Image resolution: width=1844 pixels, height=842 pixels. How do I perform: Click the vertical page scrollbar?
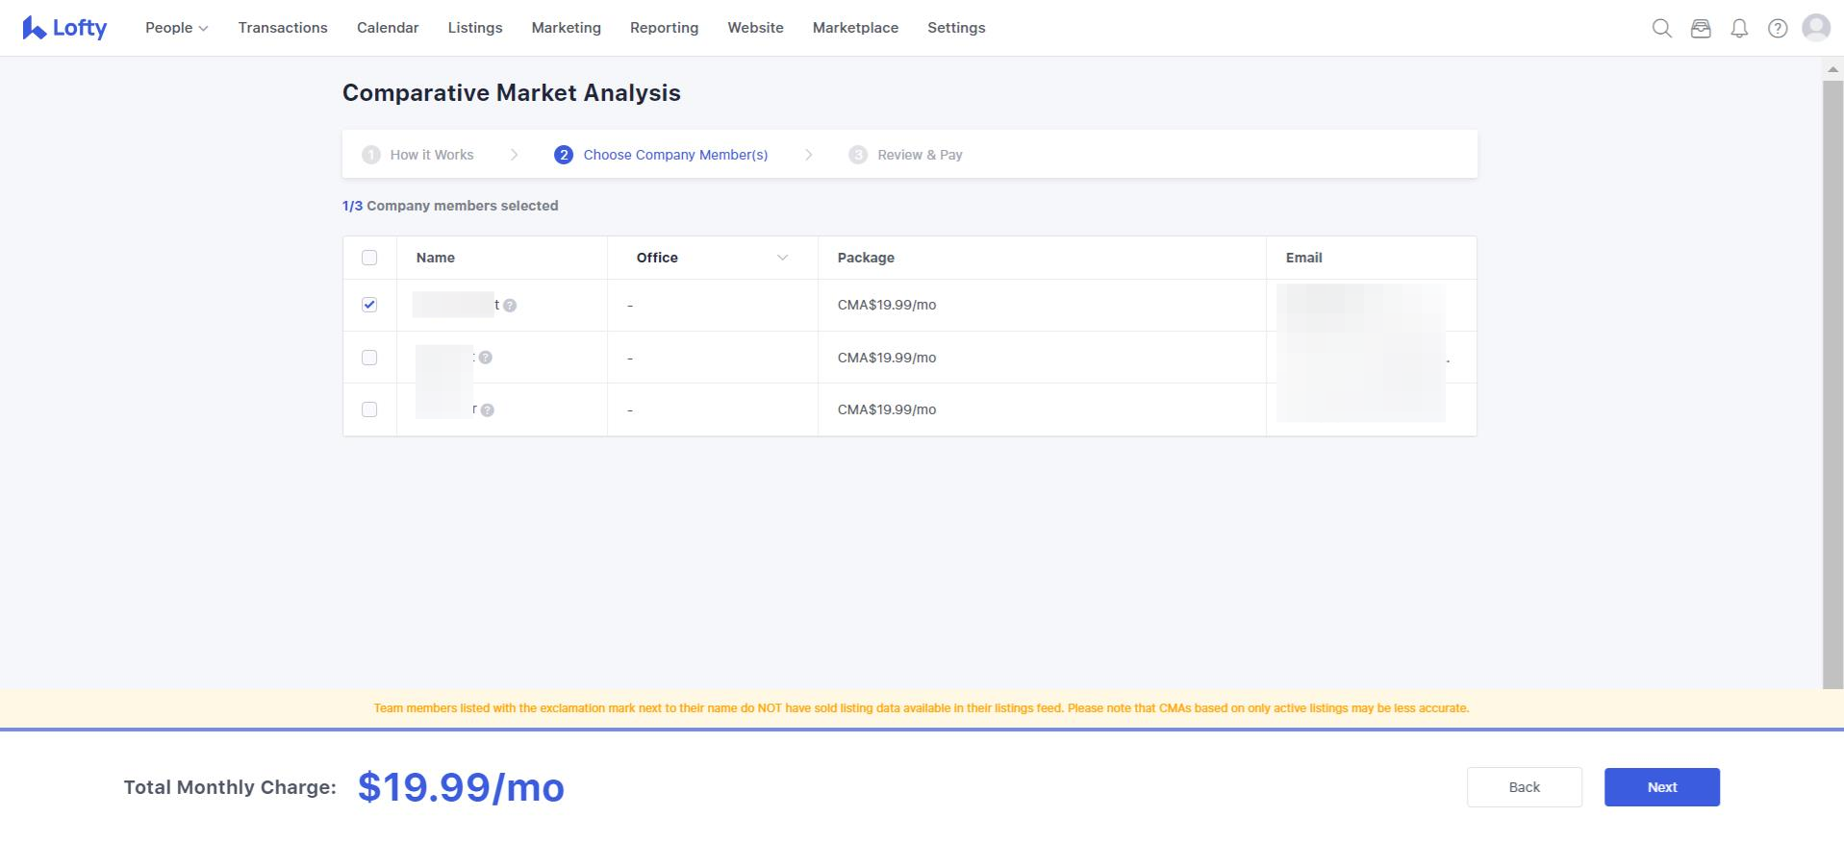pyautogui.click(x=1832, y=384)
